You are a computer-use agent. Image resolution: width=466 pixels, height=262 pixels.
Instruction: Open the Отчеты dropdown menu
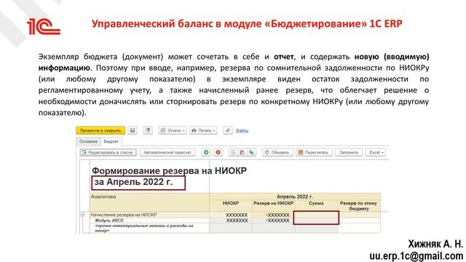pos(173,130)
